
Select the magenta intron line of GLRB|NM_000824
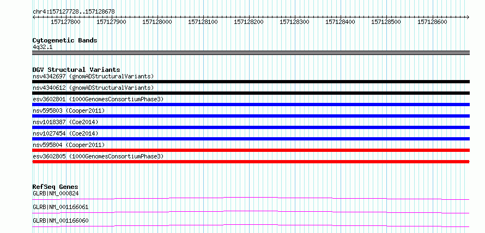click(x=251, y=198)
